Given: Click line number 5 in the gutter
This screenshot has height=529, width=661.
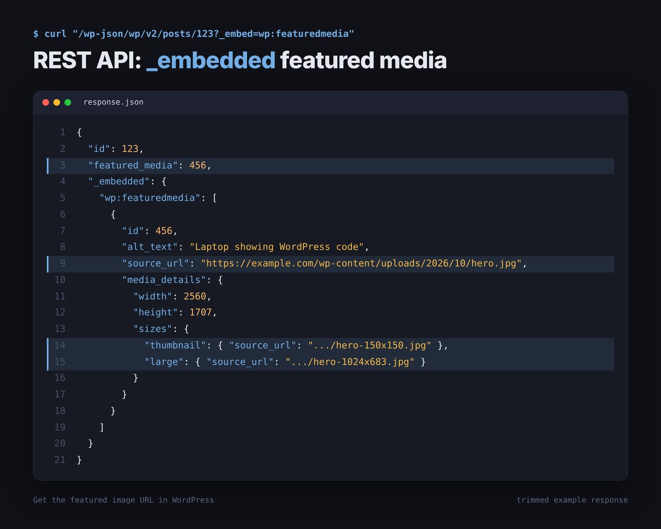Looking at the screenshot, I should click(63, 198).
